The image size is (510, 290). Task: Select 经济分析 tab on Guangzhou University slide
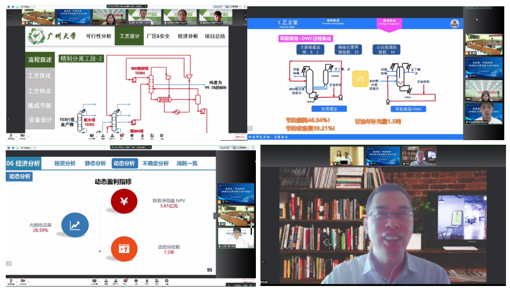coord(188,36)
